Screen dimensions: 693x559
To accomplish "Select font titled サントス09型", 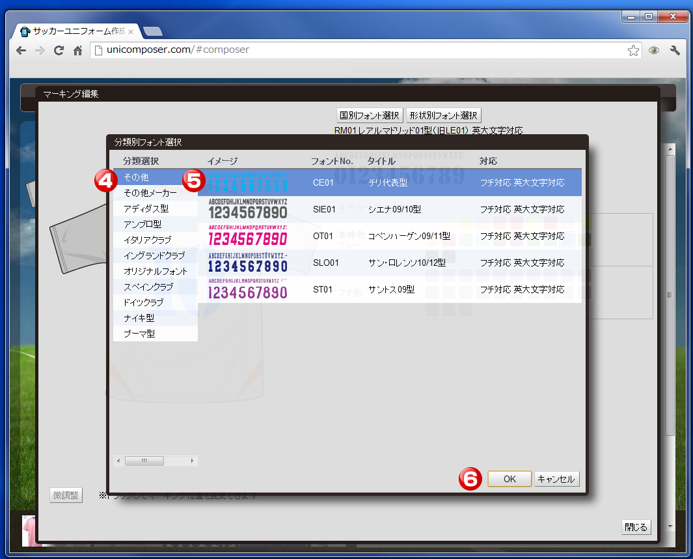I will click(x=392, y=289).
